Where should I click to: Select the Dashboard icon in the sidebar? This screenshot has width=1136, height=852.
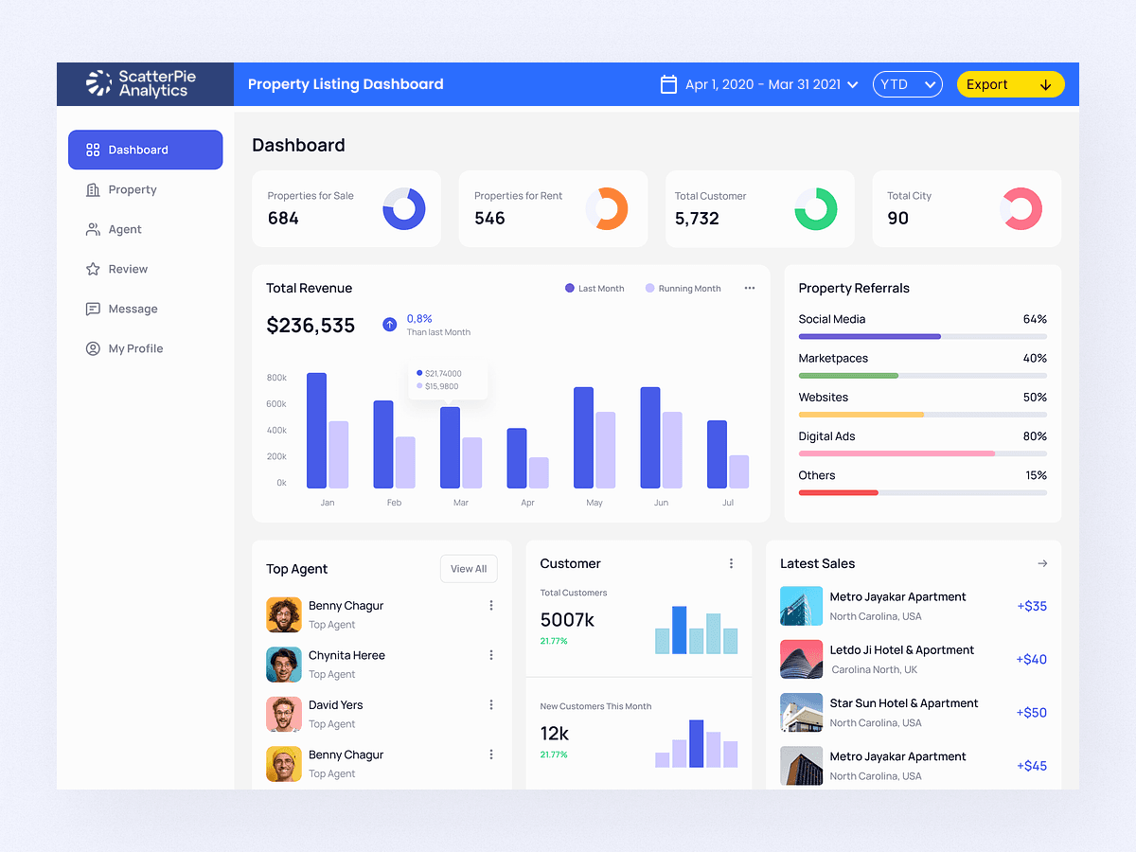click(93, 150)
